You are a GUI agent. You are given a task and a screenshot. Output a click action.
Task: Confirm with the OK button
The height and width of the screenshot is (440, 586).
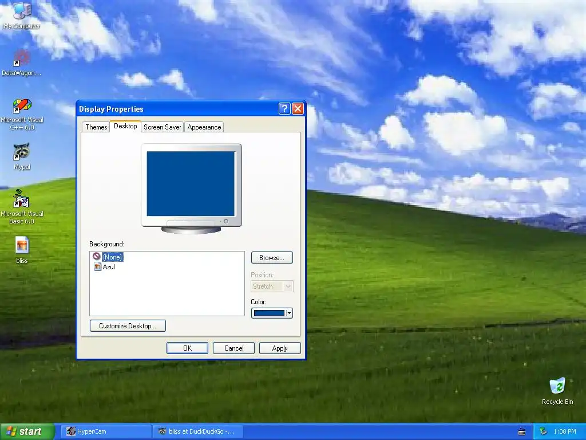click(x=187, y=348)
